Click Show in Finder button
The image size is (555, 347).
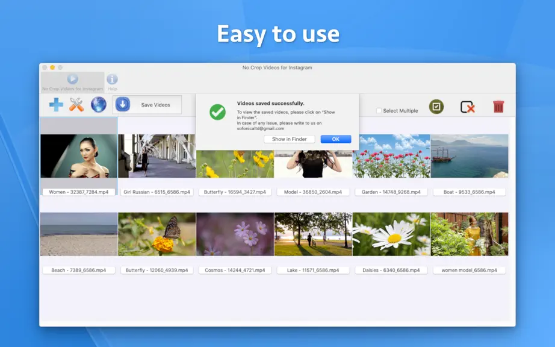[289, 139]
